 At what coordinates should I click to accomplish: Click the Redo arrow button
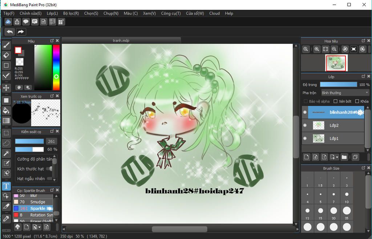pyautogui.click(x=21, y=32)
